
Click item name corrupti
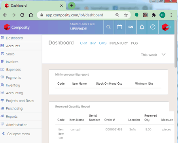tap(76, 129)
